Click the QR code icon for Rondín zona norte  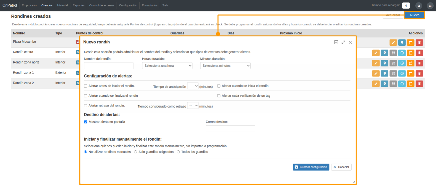393,63
